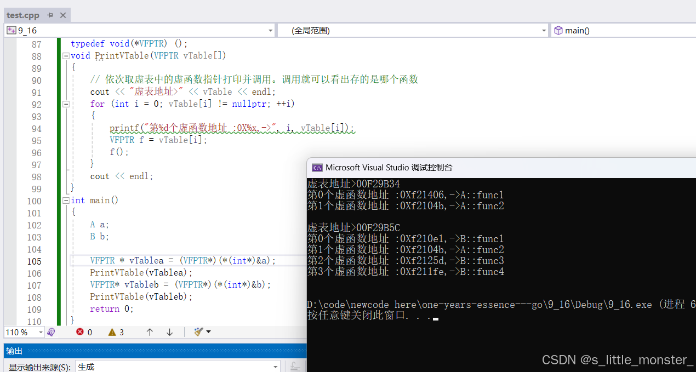The height and width of the screenshot is (372, 696).
Task: Click '按任意键关闭此窗口' console prompt
Action: (373, 316)
